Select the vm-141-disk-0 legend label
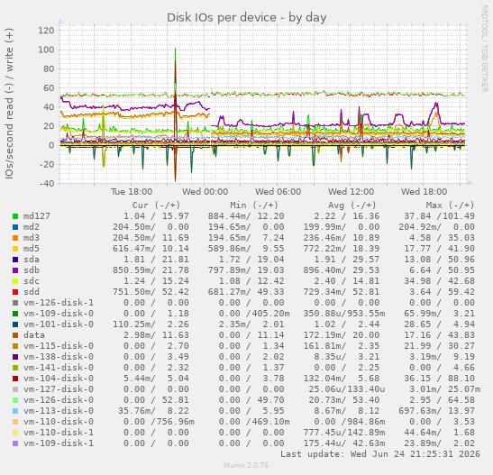This screenshot has height=475, width=493. [59, 368]
